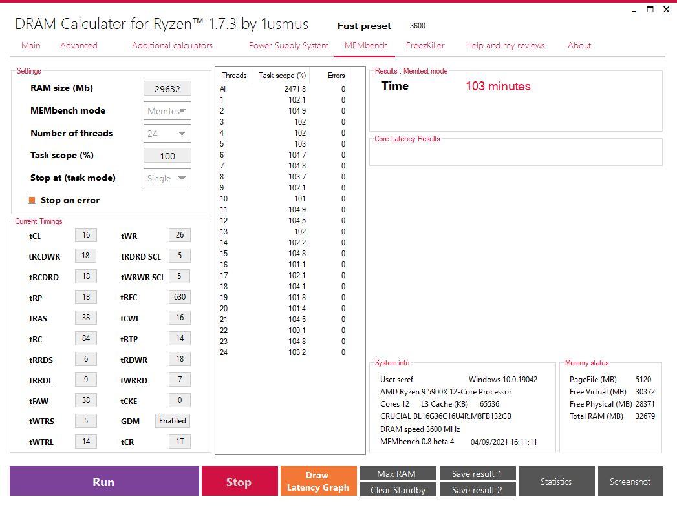
Task: Click the tRCDWR value box
Action: coord(86,256)
